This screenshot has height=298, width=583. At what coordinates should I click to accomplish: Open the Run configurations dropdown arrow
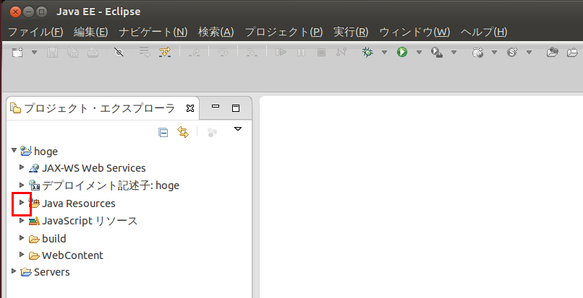(x=419, y=53)
